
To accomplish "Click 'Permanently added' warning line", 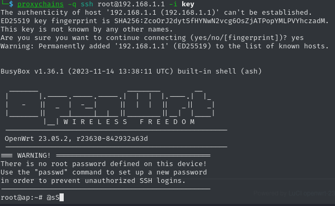I will 164,46.
